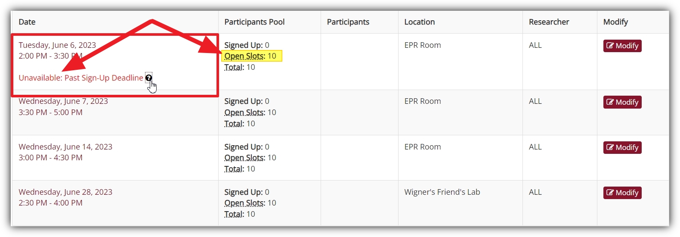The height and width of the screenshot is (237, 680).
Task: Click Modify button for June 28 timeslot
Action: point(622,193)
